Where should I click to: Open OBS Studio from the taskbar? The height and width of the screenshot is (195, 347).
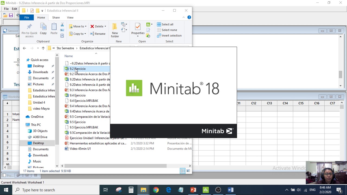click(218, 190)
